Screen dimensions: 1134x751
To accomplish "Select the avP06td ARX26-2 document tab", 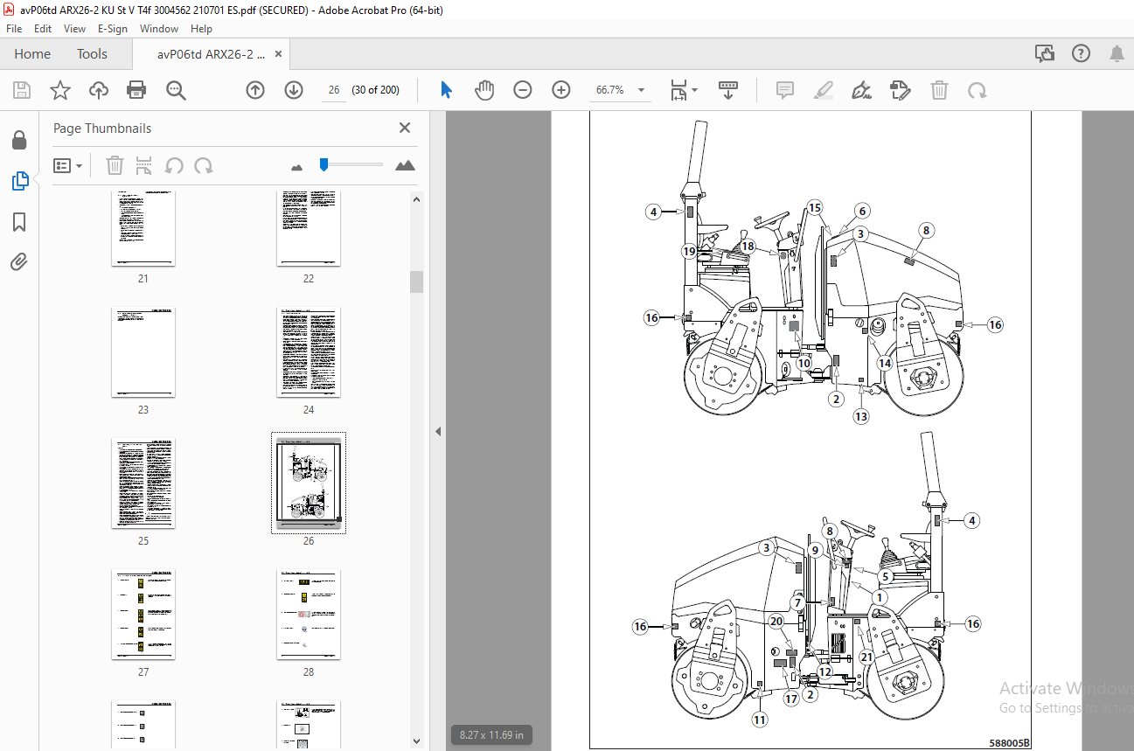I will (211, 54).
